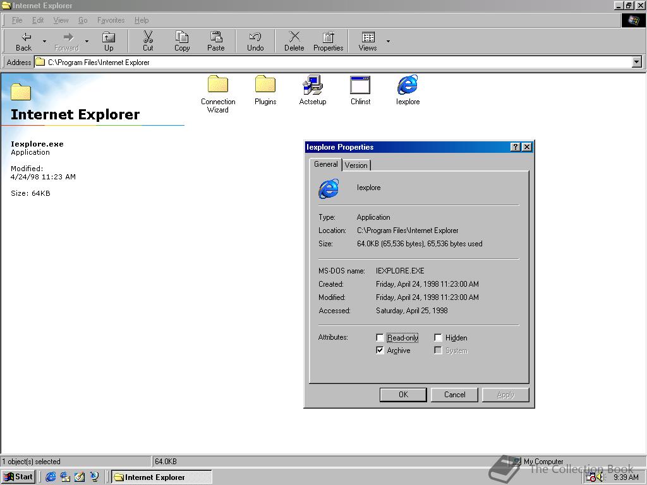Click the help question mark in Properties dialog
The width and height of the screenshot is (647, 485).
click(x=515, y=147)
